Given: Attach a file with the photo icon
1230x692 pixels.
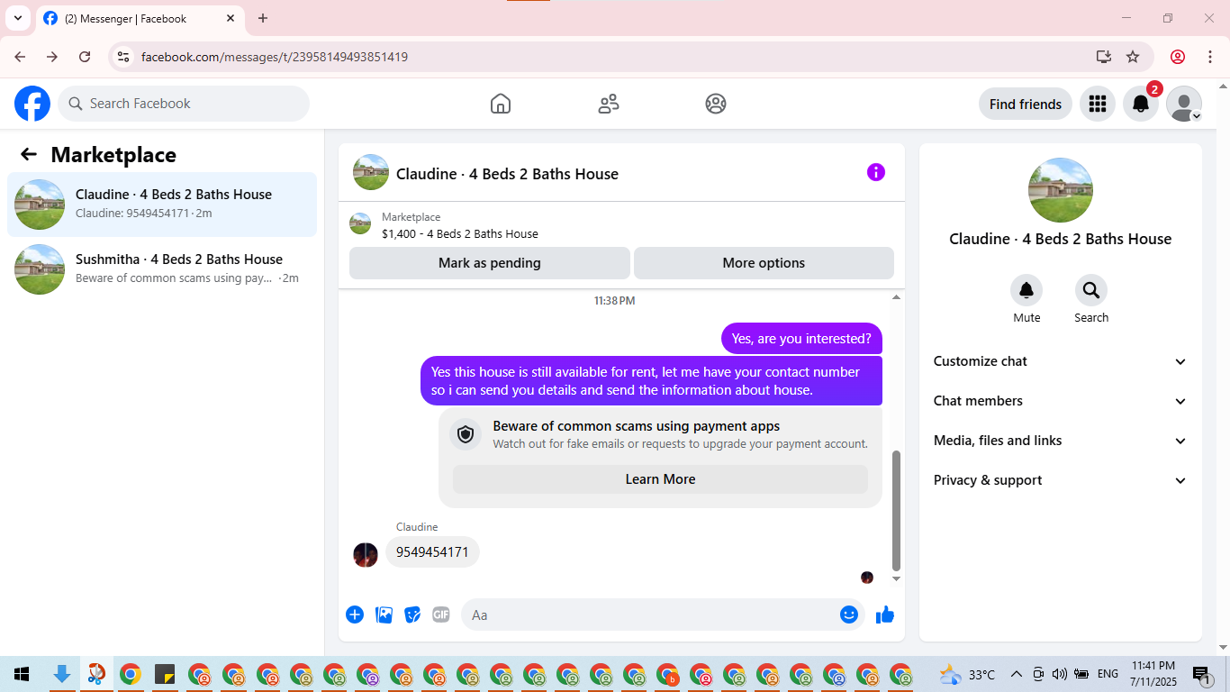Looking at the screenshot, I should click(x=384, y=615).
